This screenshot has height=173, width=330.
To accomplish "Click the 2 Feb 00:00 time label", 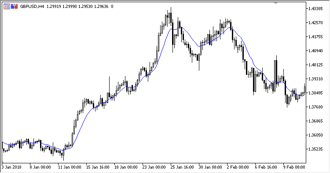I will (x=238, y=167).
